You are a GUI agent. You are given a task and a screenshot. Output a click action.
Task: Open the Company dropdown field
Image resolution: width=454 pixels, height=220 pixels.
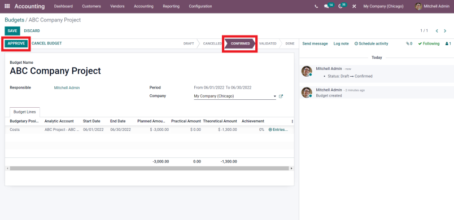[x=235, y=96]
